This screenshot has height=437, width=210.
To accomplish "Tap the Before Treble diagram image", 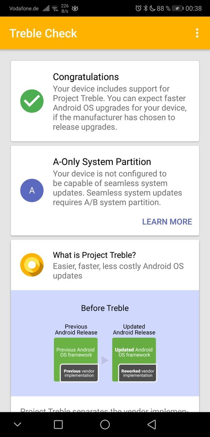I will tap(105, 343).
